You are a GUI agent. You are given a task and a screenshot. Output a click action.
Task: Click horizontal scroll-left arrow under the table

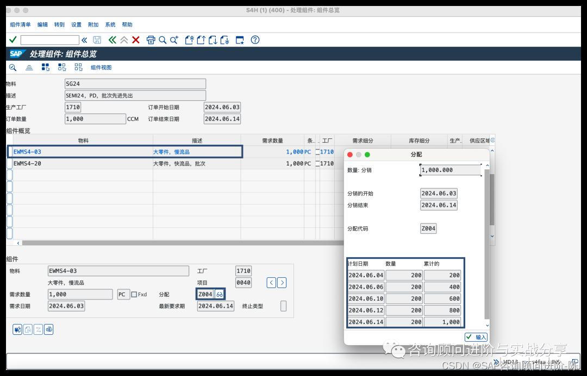pos(18,243)
